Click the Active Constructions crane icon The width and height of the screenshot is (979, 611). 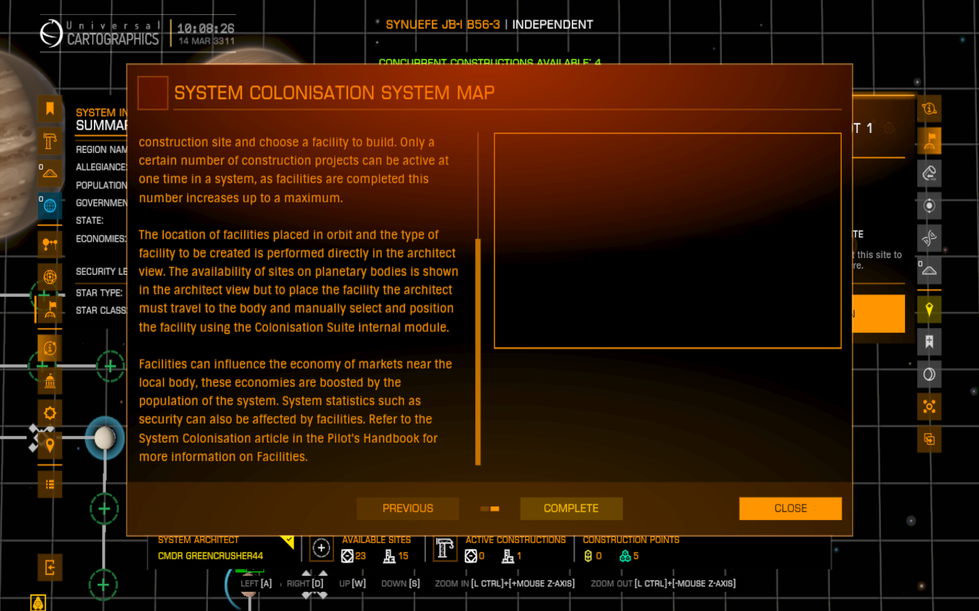[445, 548]
